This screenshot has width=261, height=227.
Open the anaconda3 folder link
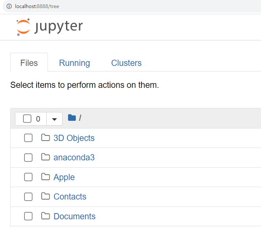[x=74, y=157]
